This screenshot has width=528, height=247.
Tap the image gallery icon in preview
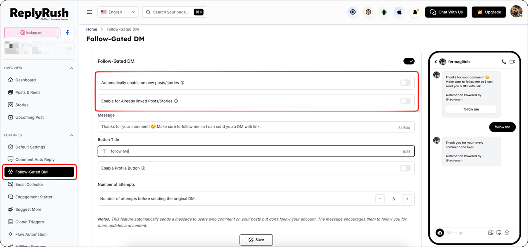point(491,233)
